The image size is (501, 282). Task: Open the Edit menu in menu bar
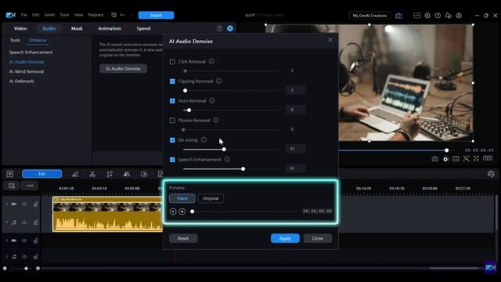tap(35, 15)
